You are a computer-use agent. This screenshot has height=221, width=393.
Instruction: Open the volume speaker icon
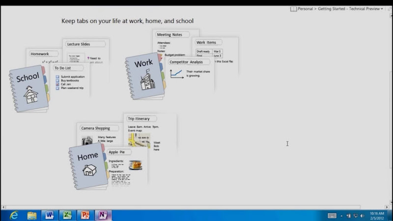tap(363, 216)
